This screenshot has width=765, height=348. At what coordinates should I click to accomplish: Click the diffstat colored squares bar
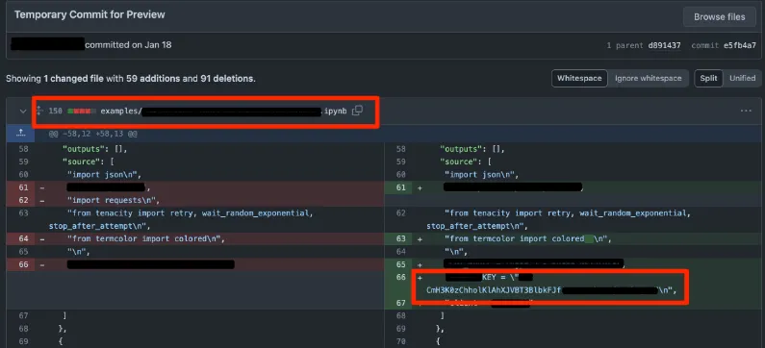click(82, 112)
